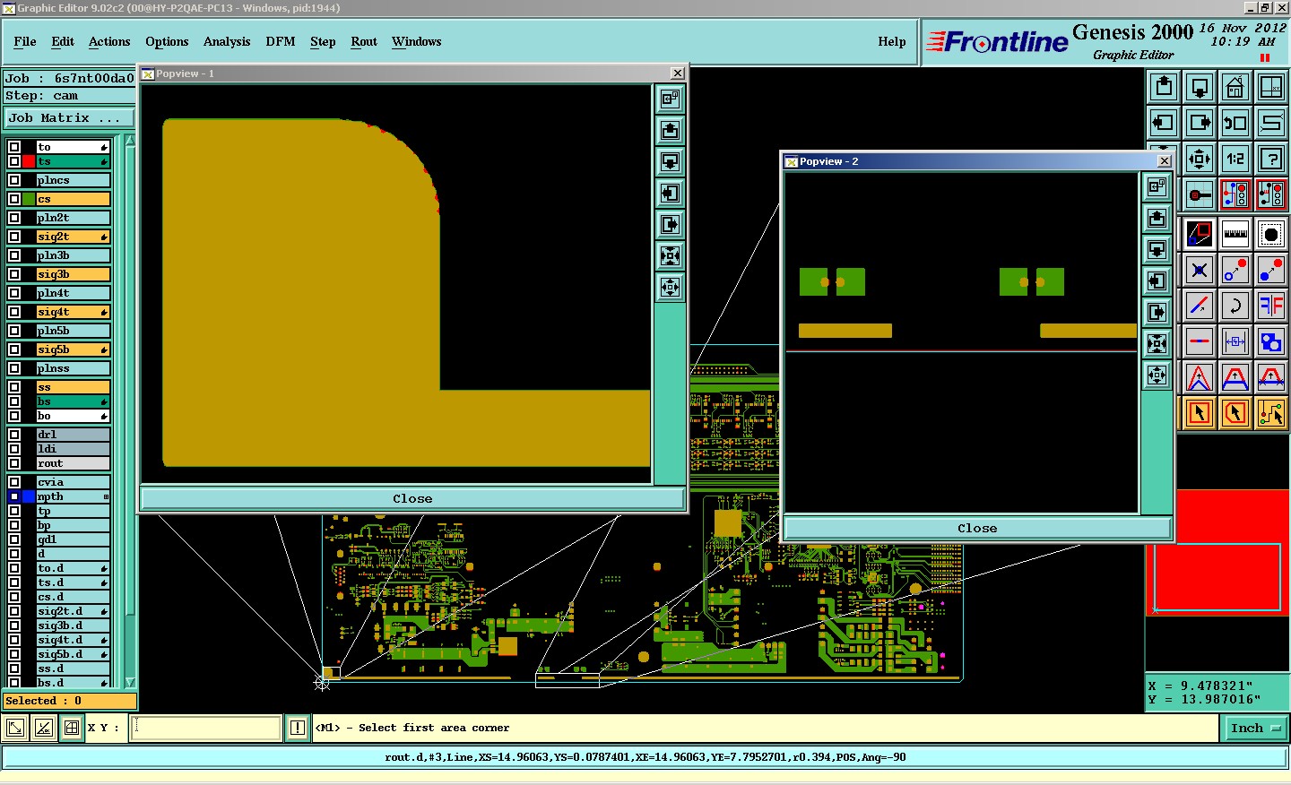Toggle the checkbox for layer 'plncs'

14,180
